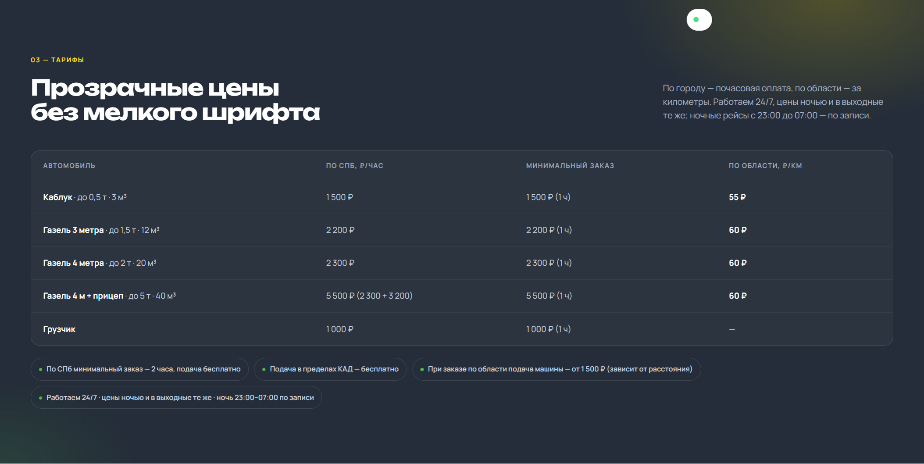Select the heading "Прозрачные цены без мелкого шрифта"

(175, 100)
